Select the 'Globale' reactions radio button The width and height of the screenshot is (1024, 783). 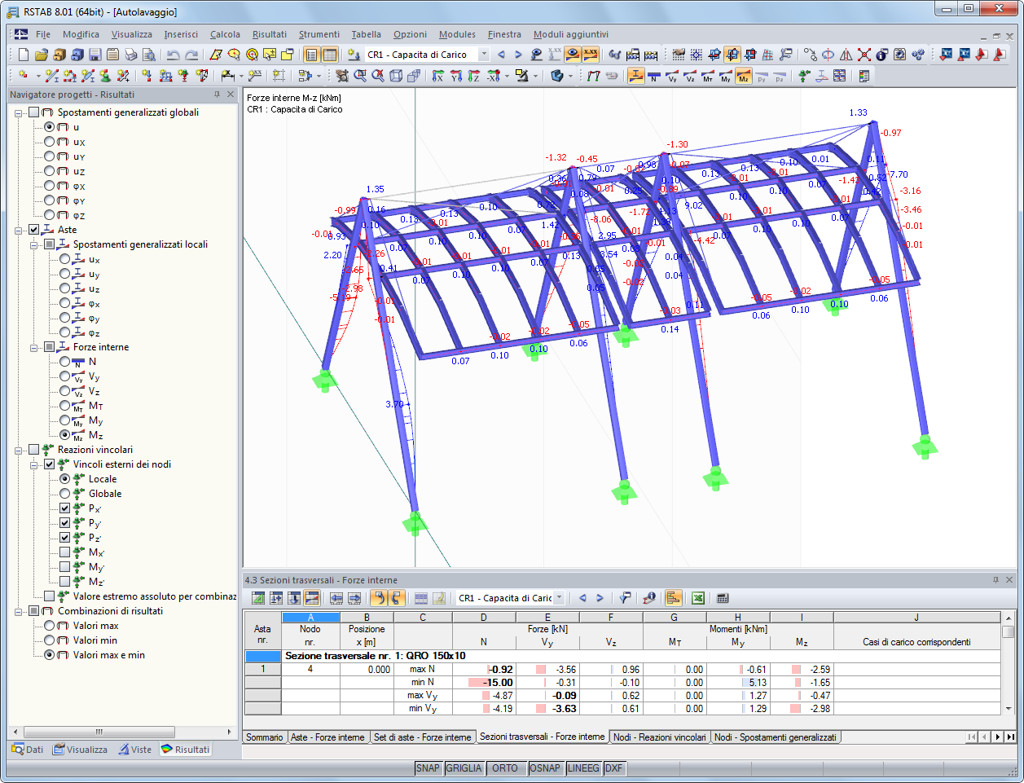[x=65, y=494]
